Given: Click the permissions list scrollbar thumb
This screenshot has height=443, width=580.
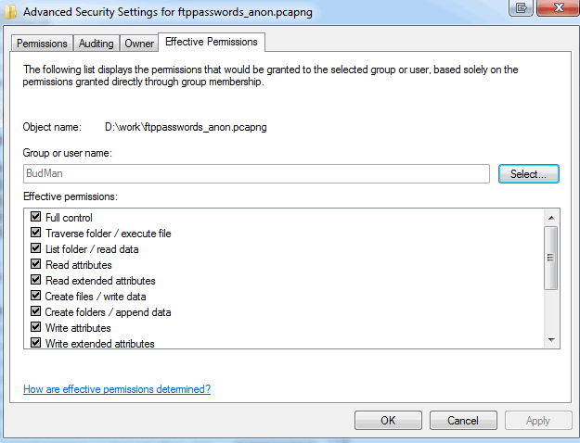Looking at the screenshot, I should [550, 259].
